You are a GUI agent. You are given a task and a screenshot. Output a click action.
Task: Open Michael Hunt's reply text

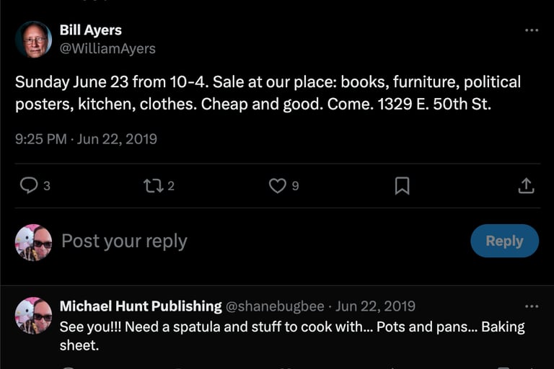click(x=291, y=336)
